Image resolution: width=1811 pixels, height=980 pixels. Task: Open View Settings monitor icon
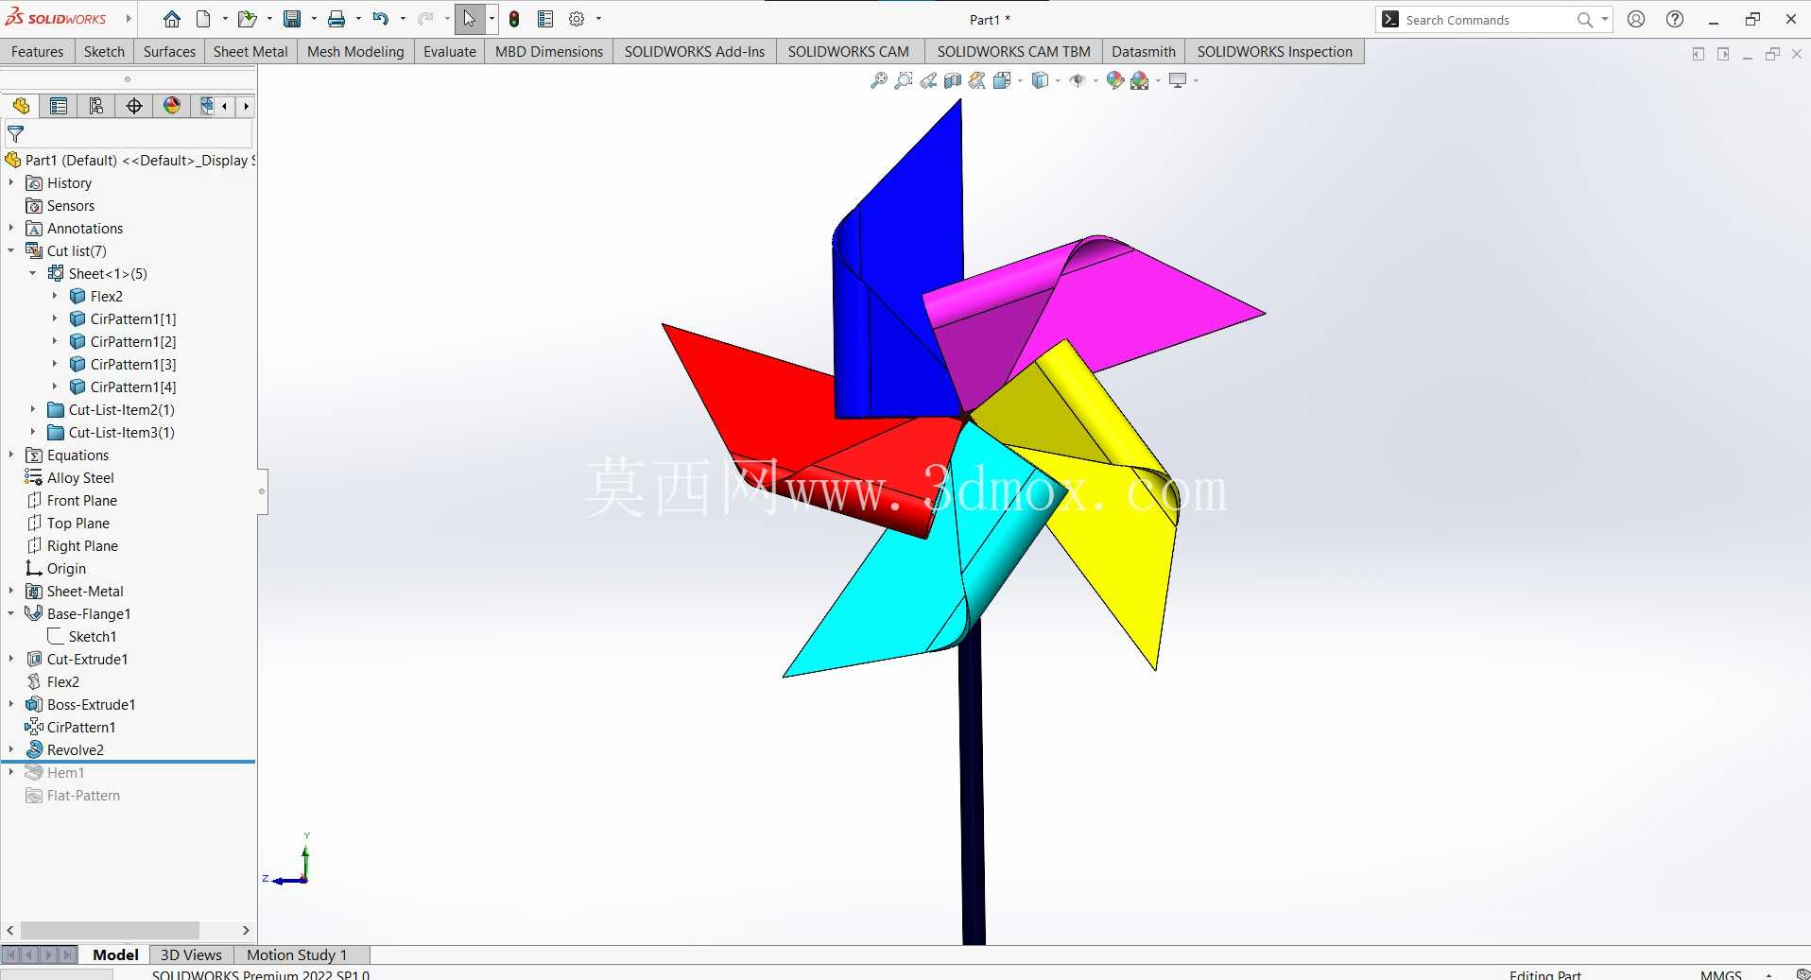point(1178,80)
